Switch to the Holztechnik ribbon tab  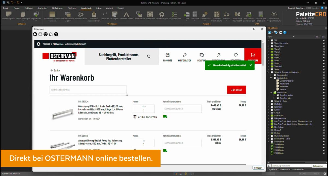[x=86, y=8]
